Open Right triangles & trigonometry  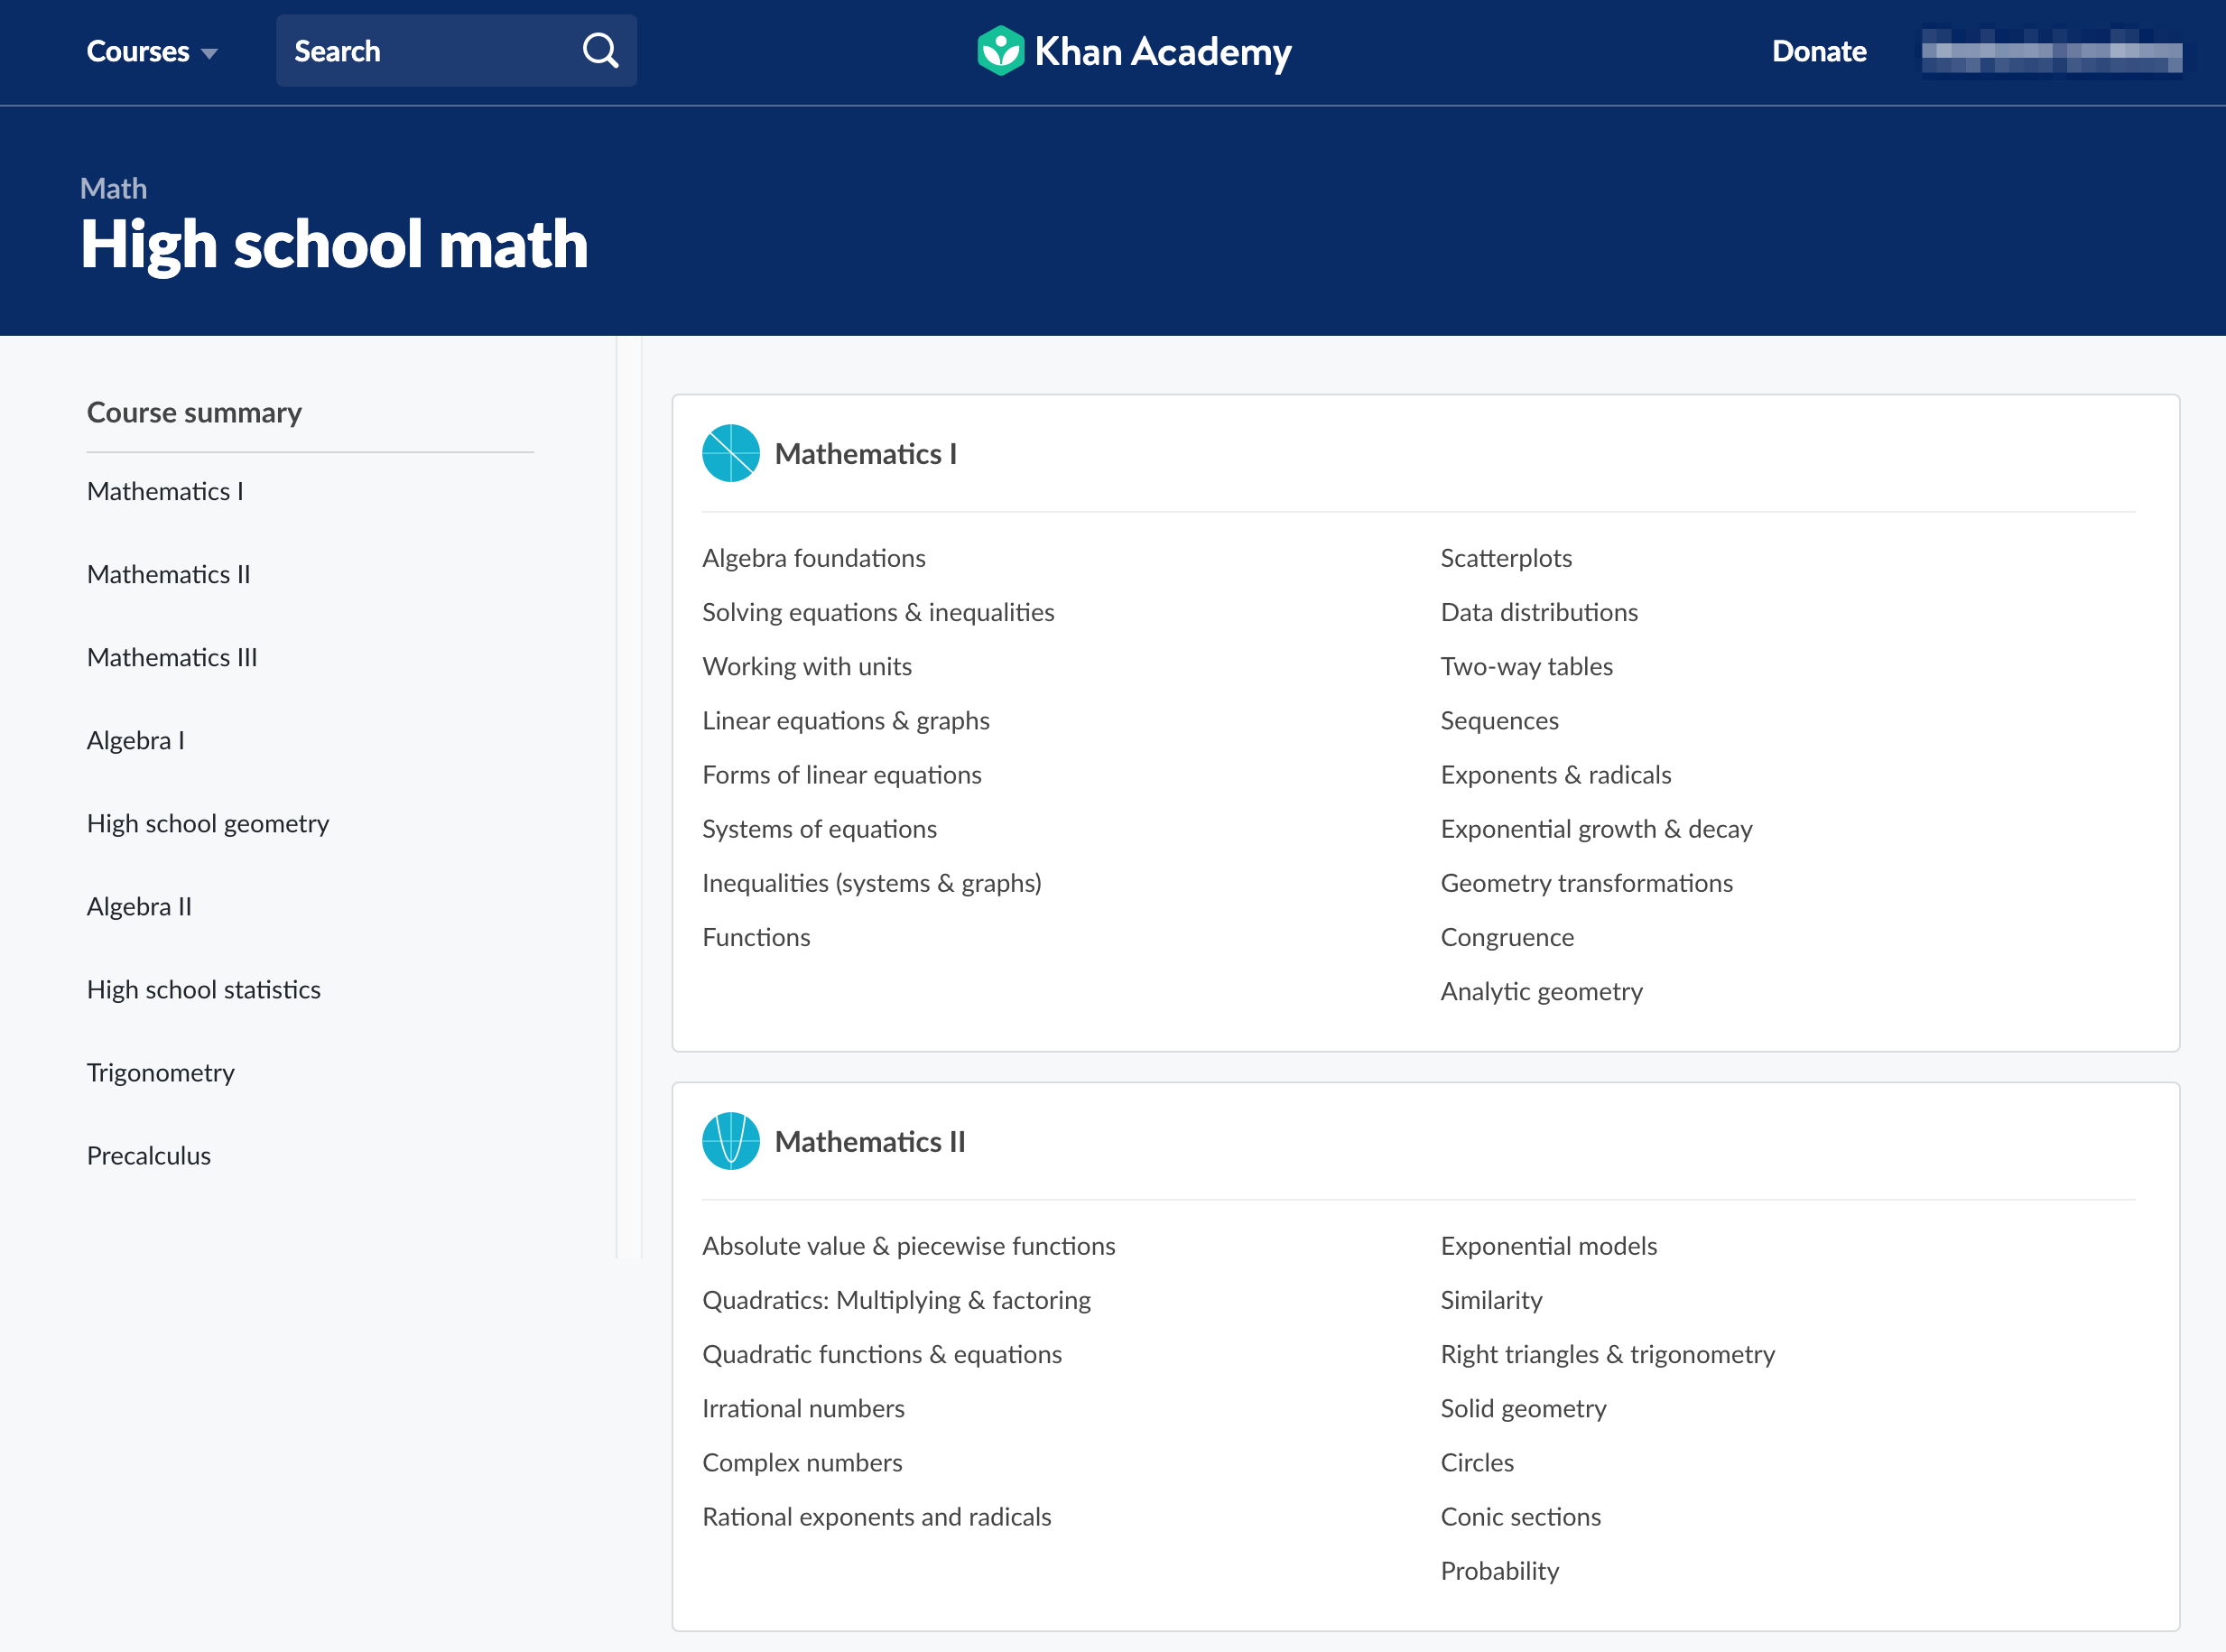(x=1607, y=1353)
